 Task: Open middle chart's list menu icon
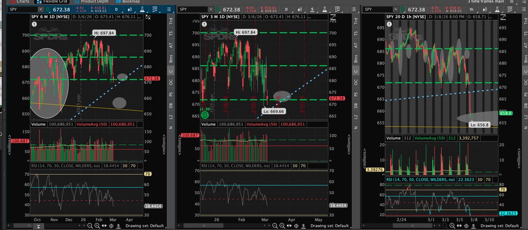(353, 9)
